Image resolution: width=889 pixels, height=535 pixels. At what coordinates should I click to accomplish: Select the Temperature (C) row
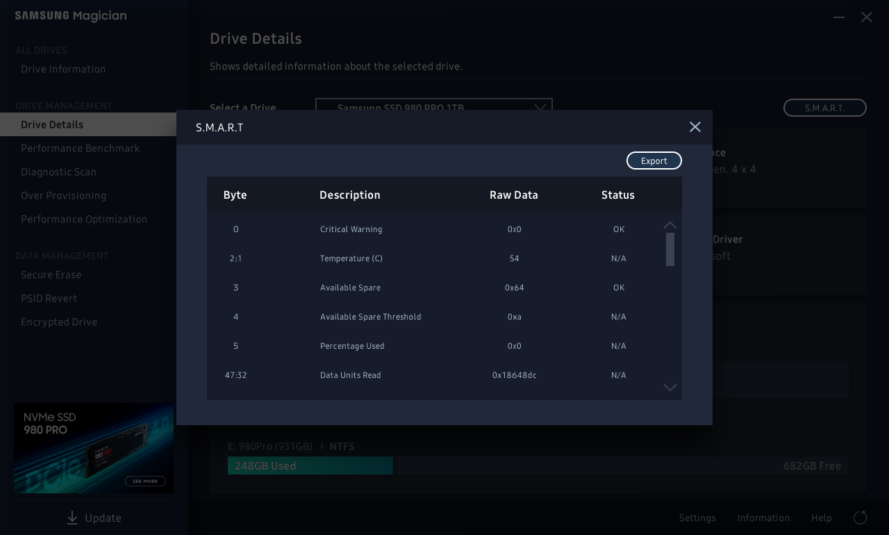[x=435, y=258]
